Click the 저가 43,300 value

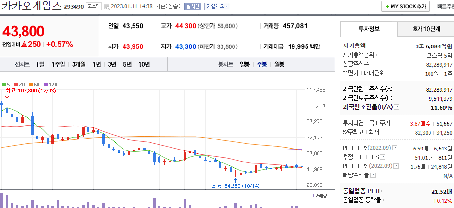coord(185,46)
